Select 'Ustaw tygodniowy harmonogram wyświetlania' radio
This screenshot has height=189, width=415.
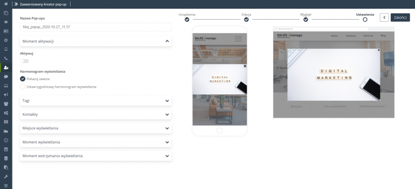tap(22, 87)
